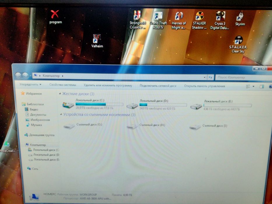Open 'Изображения' library in sidebar
Screen dimensions: 272x204
[x=40, y=120]
